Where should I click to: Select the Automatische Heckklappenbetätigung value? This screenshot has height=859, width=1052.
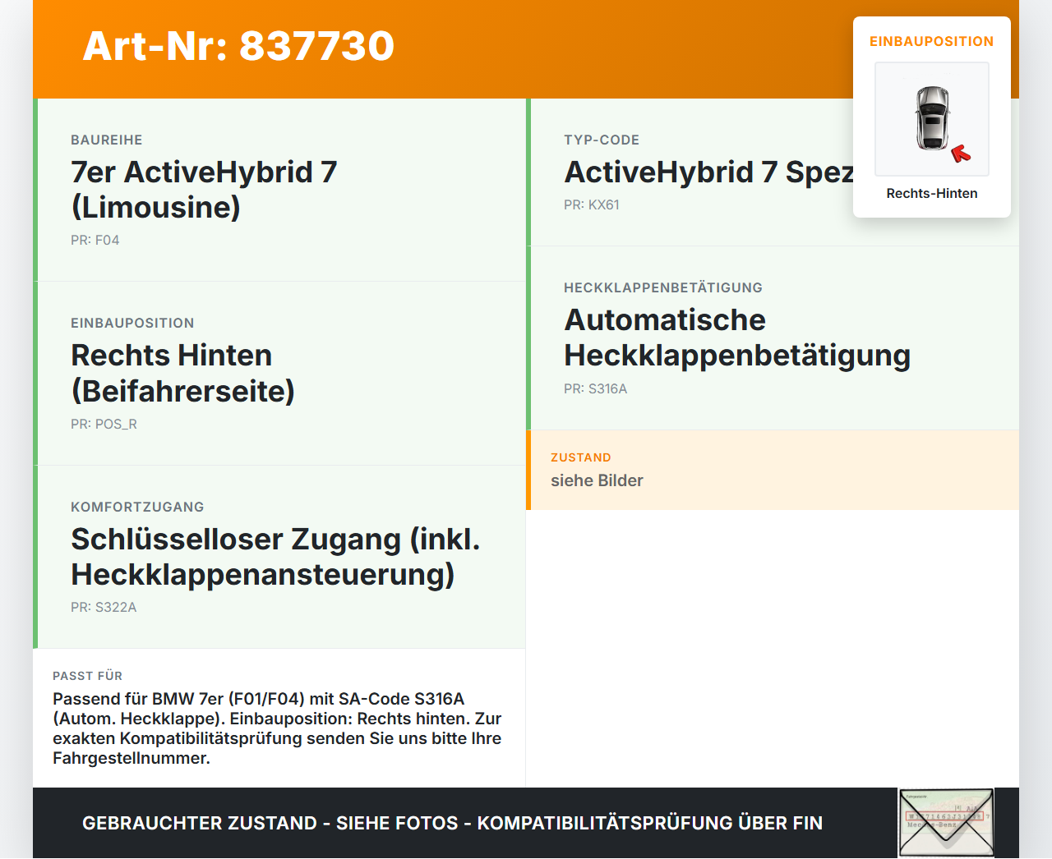737,338
